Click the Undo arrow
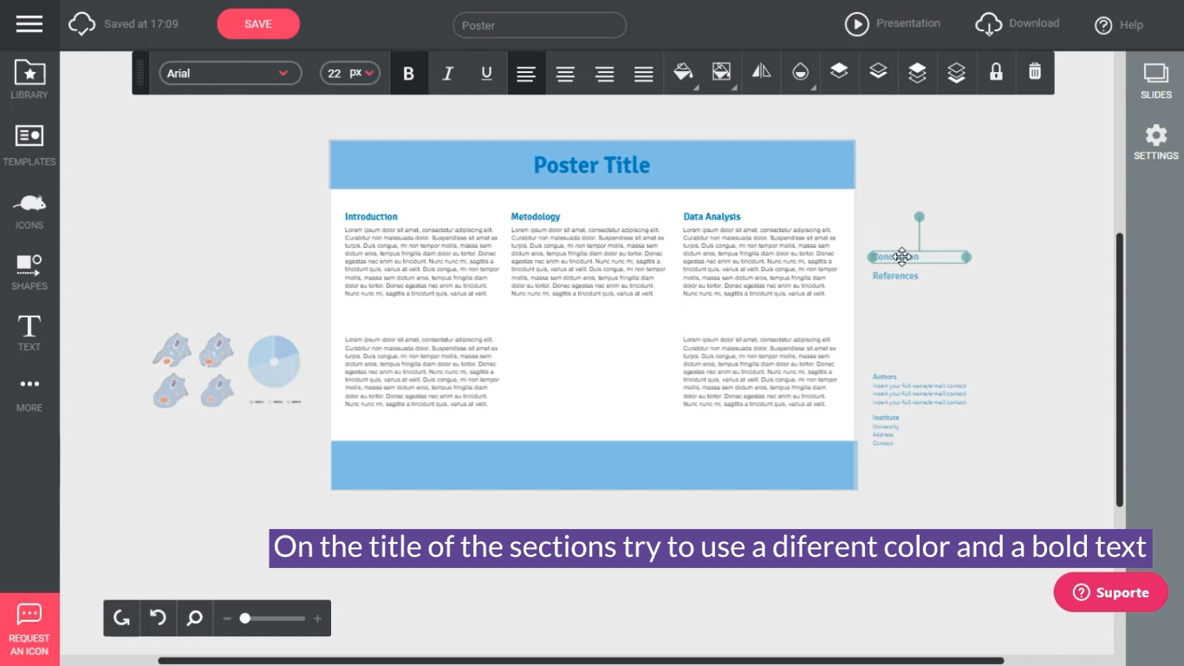Image resolution: width=1184 pixels, height=666 pixels. coord(157,617)
